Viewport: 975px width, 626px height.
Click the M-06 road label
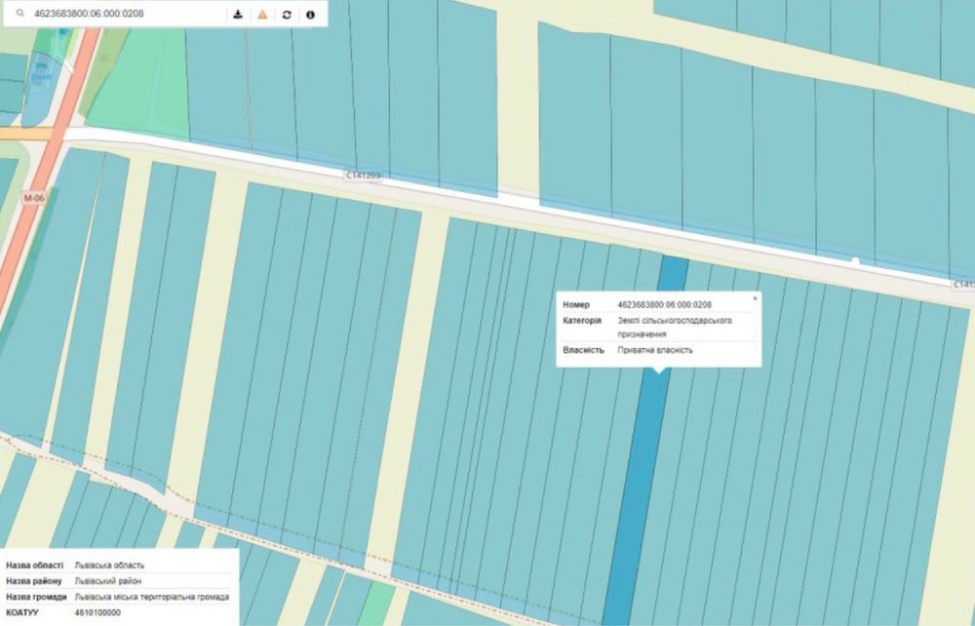[33, 198]
